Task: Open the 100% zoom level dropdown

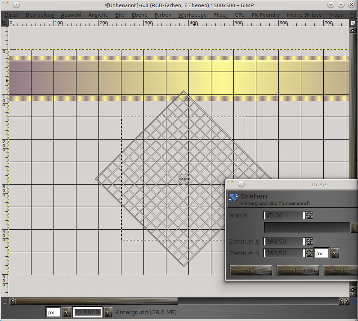Action: 108,312
